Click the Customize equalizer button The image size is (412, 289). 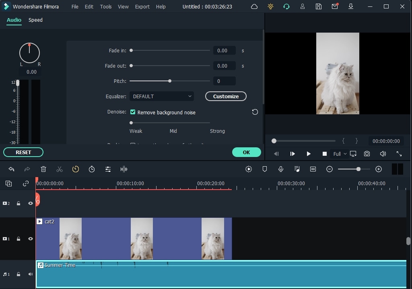click(x=226, y=96)
